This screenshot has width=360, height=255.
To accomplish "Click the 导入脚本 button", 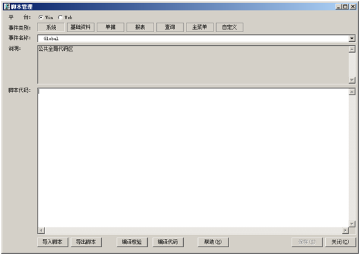I will click(x=53, y=242).
